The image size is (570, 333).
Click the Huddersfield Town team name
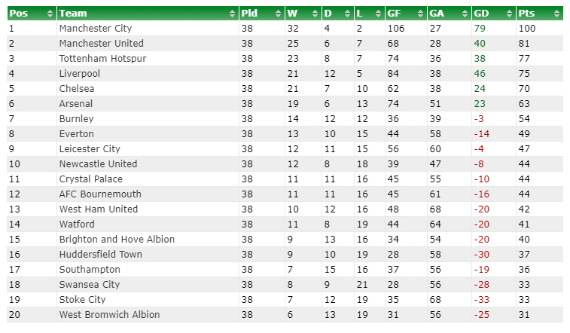pyautogui.click(x=100, y=255)
